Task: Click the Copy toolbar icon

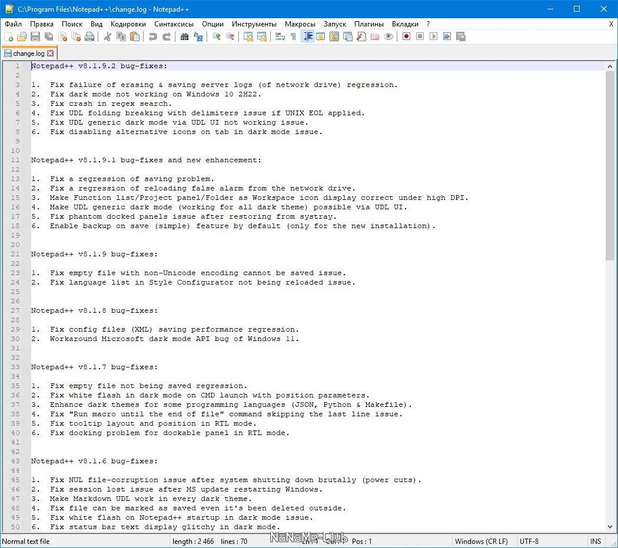Action: pos(121,36)
